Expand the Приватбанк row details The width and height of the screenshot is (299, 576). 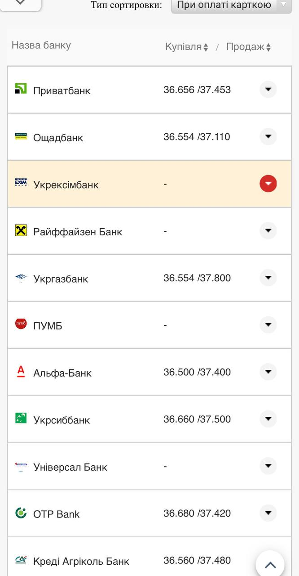click(x=268, y=90)
